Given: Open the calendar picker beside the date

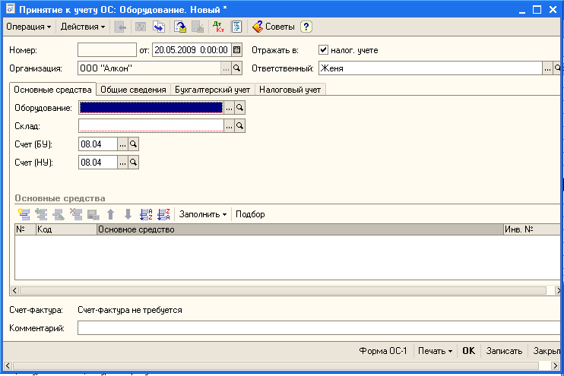Looking at the screenshot, I should [x=236, y=50].
